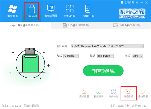Switch to 本地急救 no USB tab
This screenshot has height=109, width=151.
click(x=126, y=25)
